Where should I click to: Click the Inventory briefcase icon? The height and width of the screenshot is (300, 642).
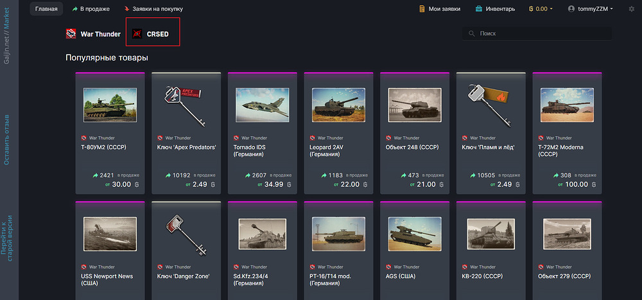479,8
